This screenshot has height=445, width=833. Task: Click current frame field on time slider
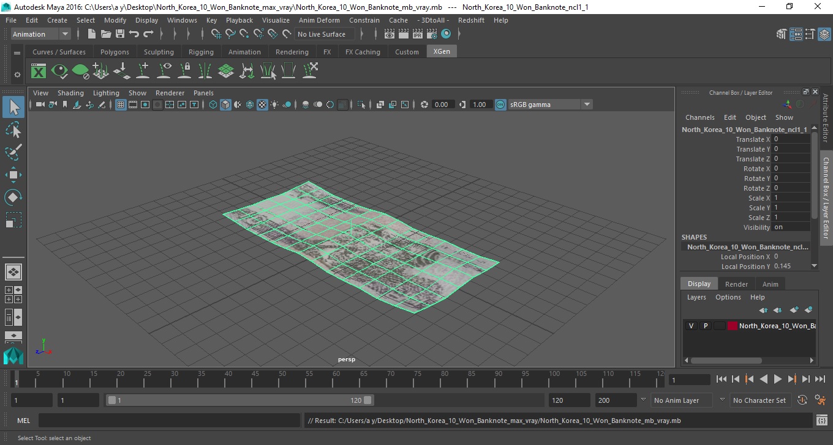[689, 380]
